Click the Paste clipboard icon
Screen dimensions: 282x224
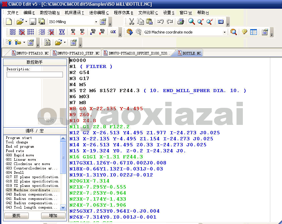[x=149, y=22]
